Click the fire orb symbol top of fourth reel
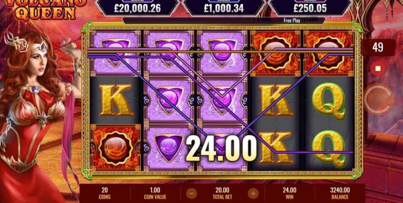The image size is (403, 203). (275, 53)
